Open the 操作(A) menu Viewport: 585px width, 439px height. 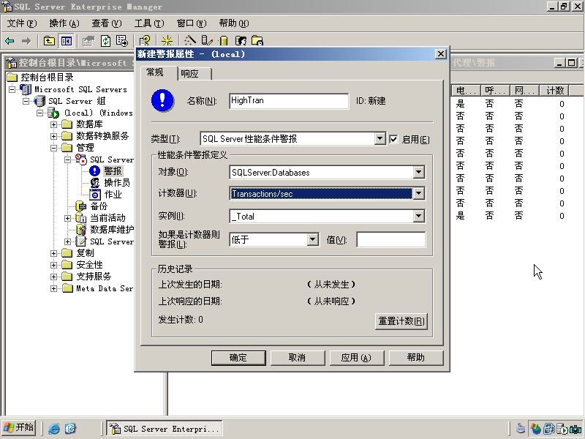[x=64, y=23]
